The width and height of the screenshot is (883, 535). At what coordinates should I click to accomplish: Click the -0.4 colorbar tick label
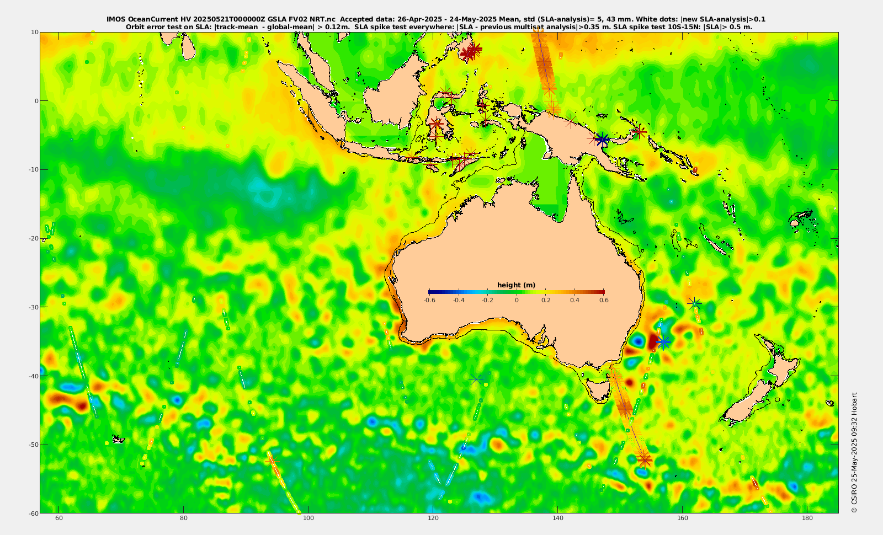[x=458, y=301]
